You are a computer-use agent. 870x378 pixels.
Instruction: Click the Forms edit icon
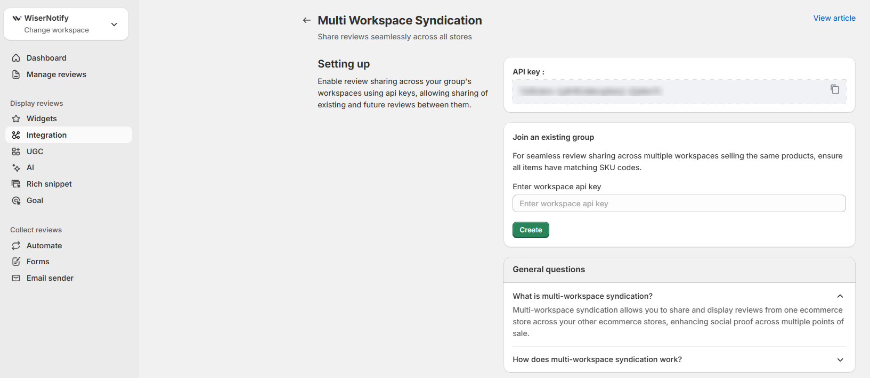[16, 262]
